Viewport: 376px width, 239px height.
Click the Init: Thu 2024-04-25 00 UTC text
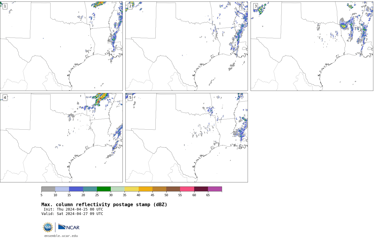[x=73, y=209]
